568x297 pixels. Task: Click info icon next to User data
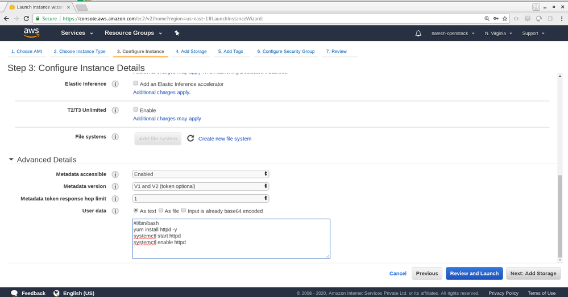[x=115, y=211]
